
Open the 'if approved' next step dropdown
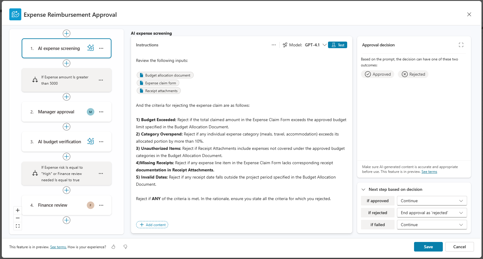click(x=432, y=201)
